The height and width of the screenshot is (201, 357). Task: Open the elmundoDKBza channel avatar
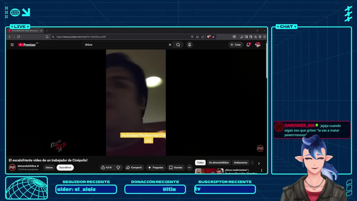click(x=12, y=167)
